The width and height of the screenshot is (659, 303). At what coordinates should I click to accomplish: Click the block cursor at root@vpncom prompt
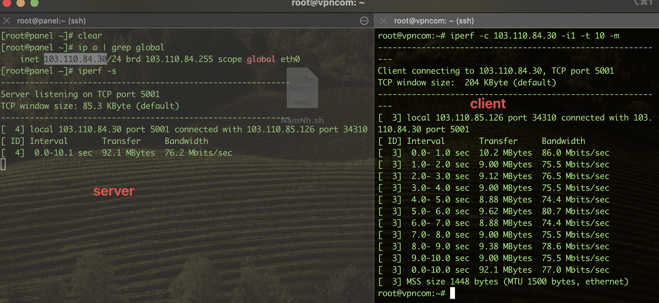click(452, 293)
